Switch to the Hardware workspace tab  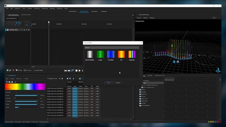pyautogui.click(x=104, y=11)
